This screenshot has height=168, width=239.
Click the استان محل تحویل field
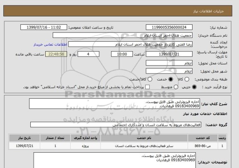point(169,63)
